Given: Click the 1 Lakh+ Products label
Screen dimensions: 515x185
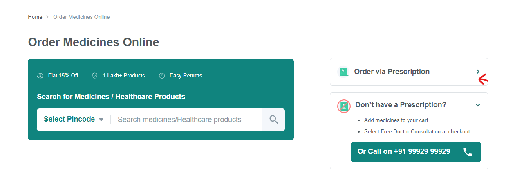Looking at the screenshot, I should [x=124, y=76].
